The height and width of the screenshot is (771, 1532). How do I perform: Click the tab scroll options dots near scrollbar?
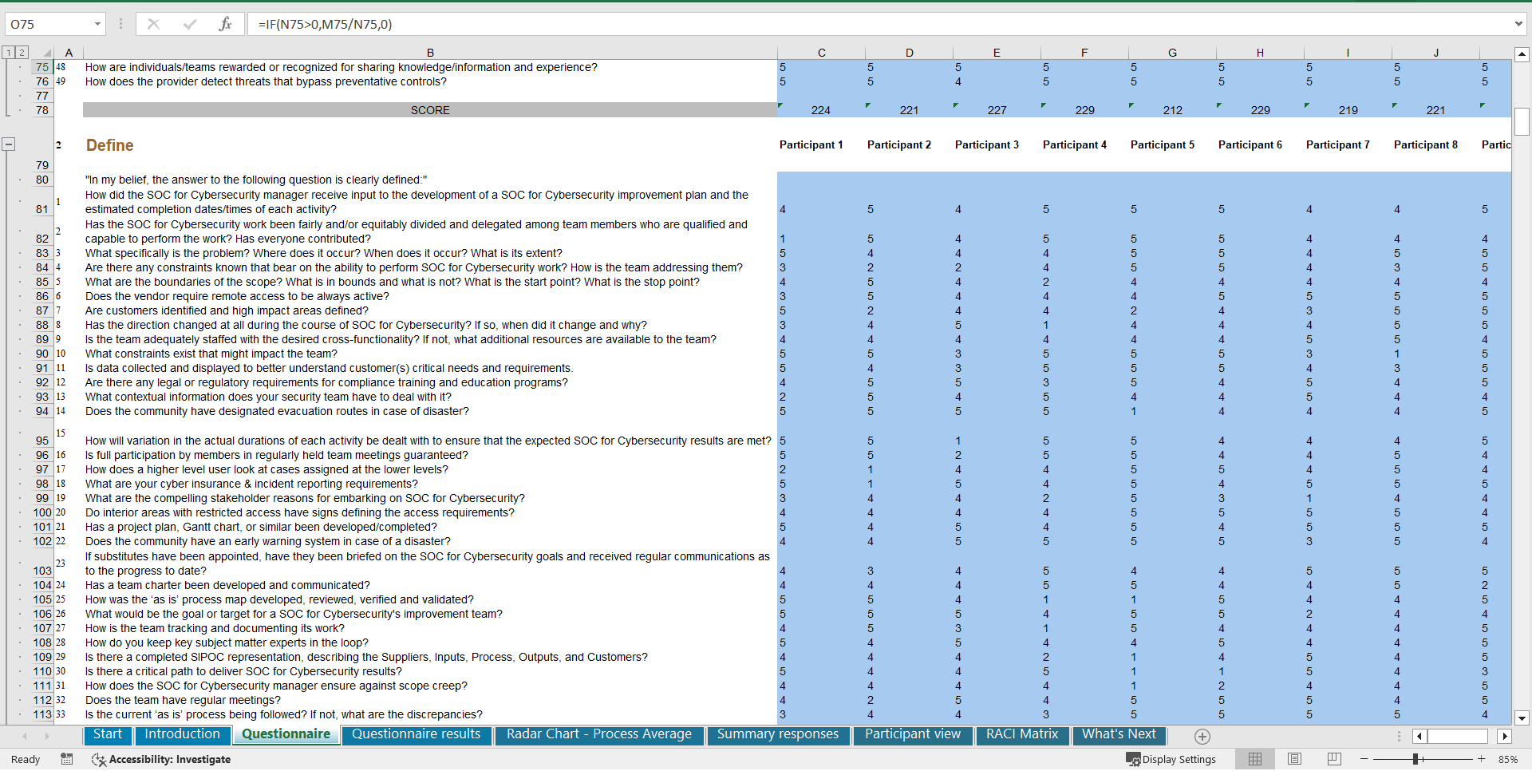point(1399,736)
